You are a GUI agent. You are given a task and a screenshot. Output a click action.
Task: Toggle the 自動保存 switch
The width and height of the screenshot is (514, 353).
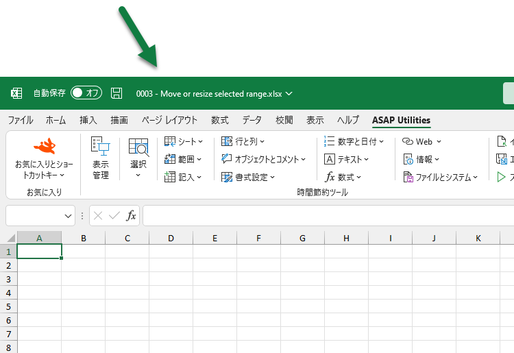pyautogui.click(x=86, y=93)
